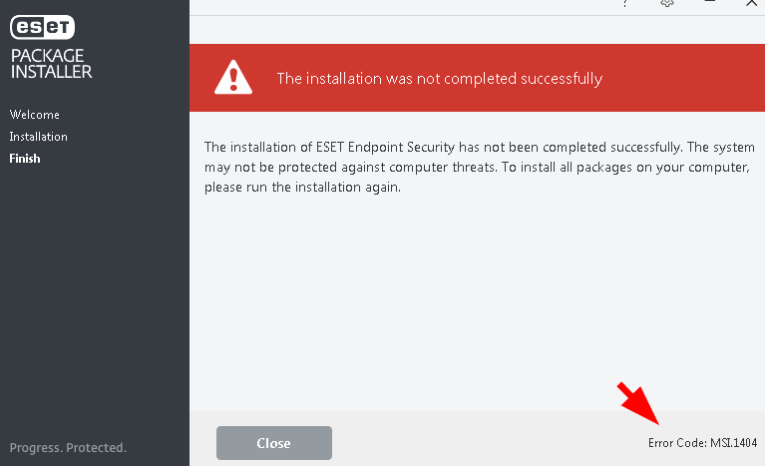Click the PACKAGE INSTALLER title
Screen dimensions: 765x466
[51, 64]
